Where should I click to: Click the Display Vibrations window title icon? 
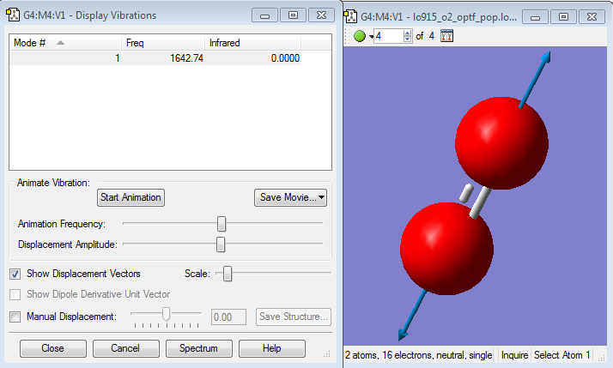pyautogui.click(x=13, y=15)
